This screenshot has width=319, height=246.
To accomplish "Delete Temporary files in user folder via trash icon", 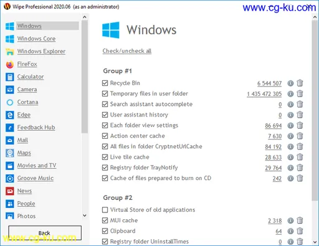I will pos(300,93).
